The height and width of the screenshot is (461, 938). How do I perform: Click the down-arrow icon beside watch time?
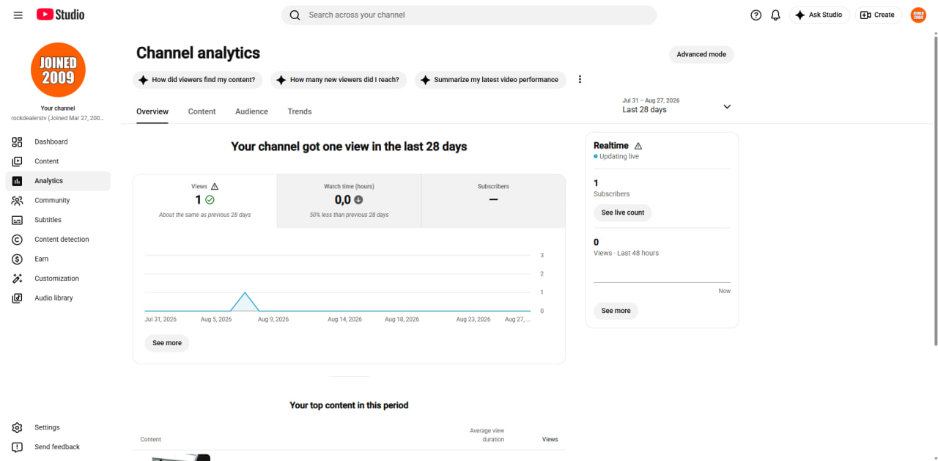(358, 199)
